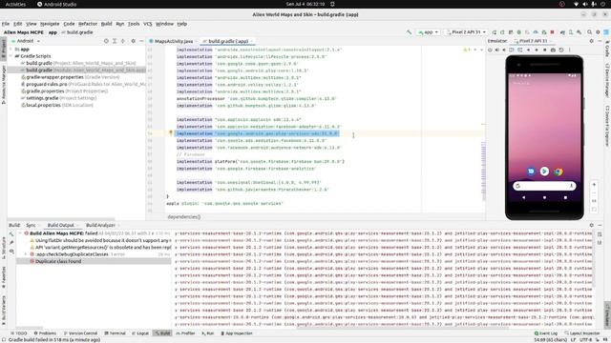
Task: Tap the emulator Back navigation button
Action: 523,197
